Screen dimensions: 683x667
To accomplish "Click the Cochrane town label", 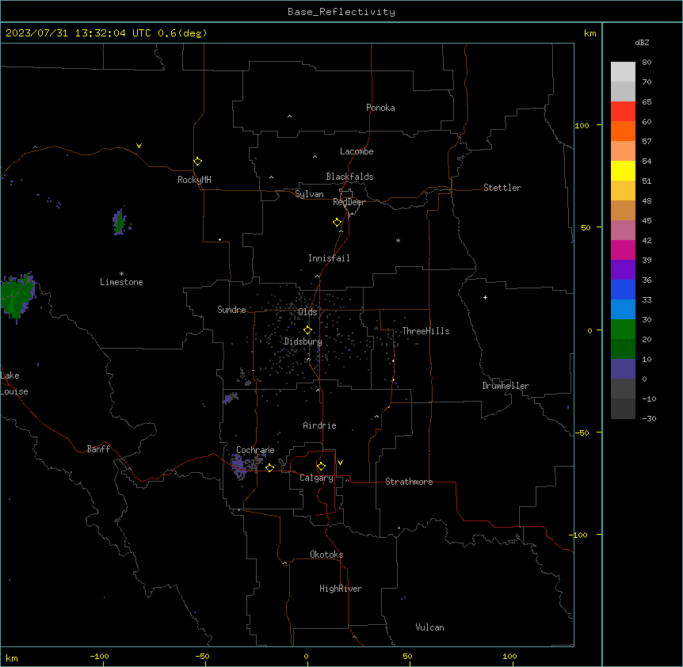I will pyautogui.click(x=255, y=450).
